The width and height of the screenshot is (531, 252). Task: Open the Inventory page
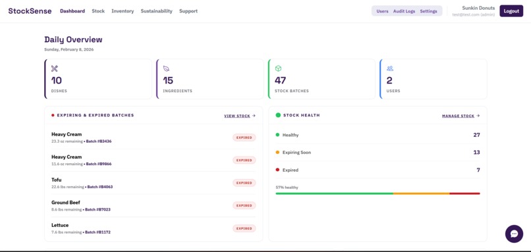[123, 11]
